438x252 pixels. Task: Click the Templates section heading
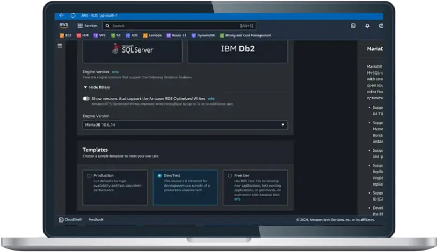point(95,150)
